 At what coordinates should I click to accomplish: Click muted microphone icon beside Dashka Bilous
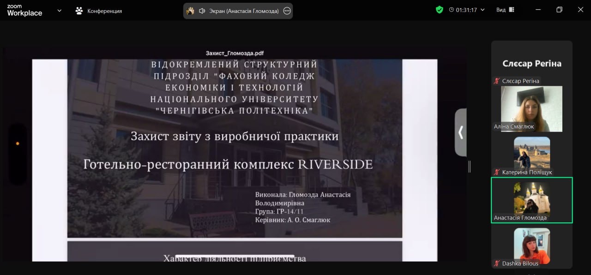click(x=497, y=263)
